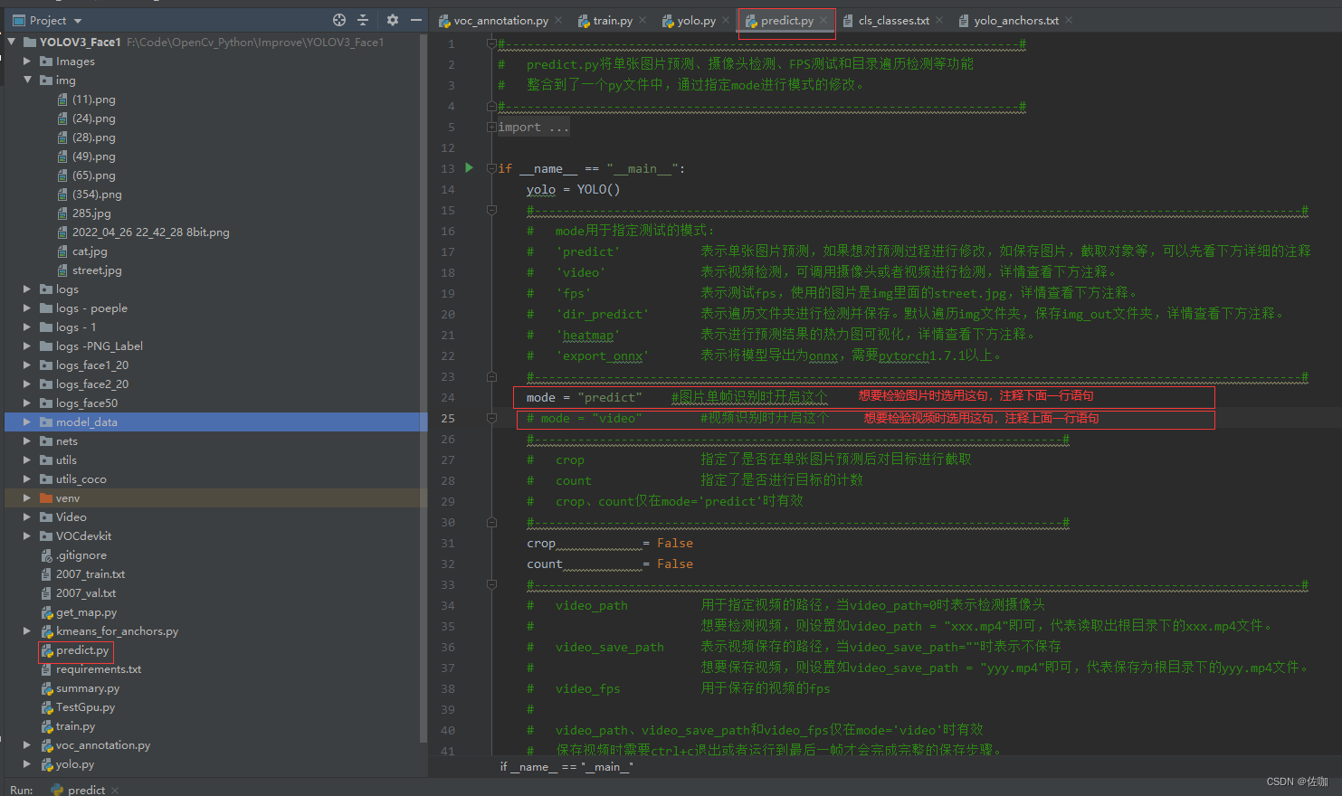Viewport: 1342px width, 796px height.
Task: Open cls_classes.txt tab
Action: 893,20
